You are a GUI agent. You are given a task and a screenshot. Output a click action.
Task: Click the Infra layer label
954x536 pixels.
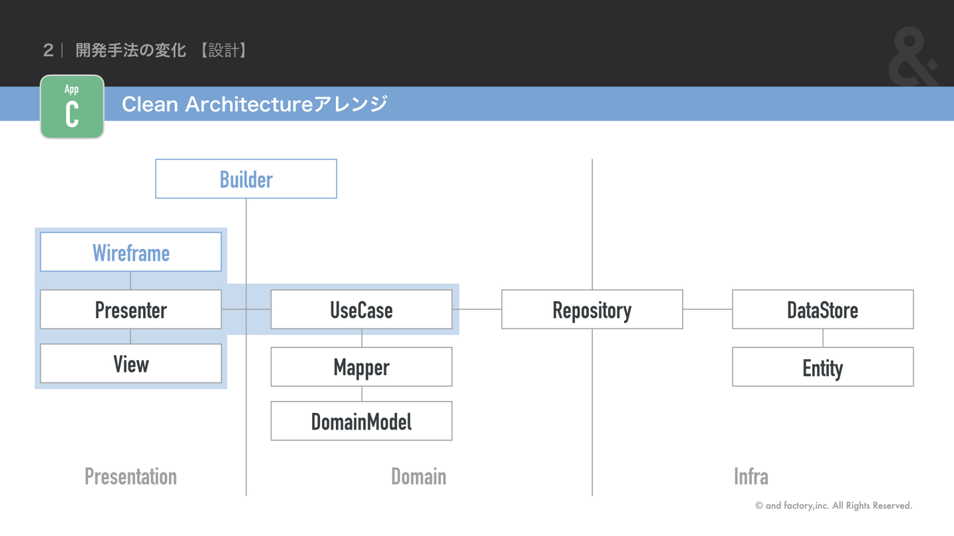tap(751, 476)
